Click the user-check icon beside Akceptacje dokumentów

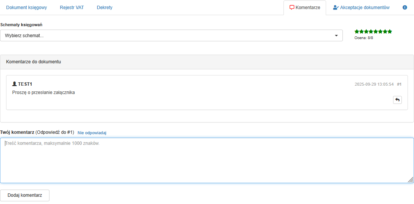click(x=336, y=8)
